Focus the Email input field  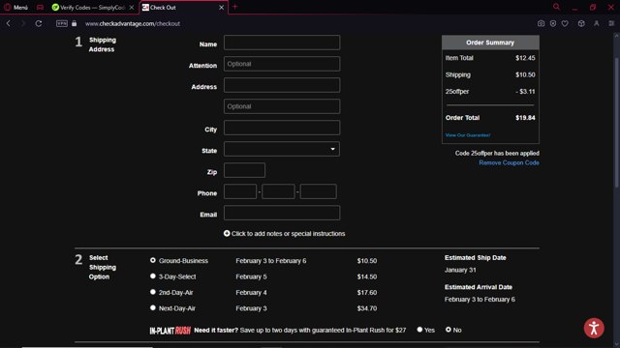pos(282,213)
